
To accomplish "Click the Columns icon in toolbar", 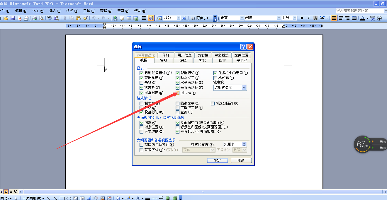I will pyautogui.click(x=144, y=18).
